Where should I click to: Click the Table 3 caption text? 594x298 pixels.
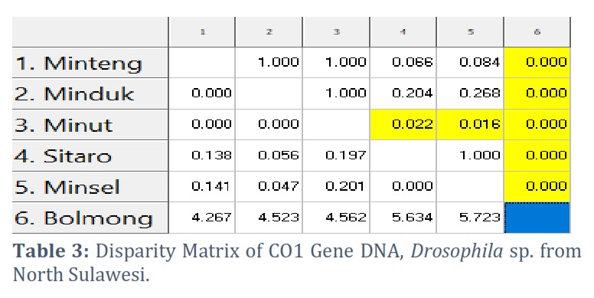pyautogui.click(x=297, y=262)
